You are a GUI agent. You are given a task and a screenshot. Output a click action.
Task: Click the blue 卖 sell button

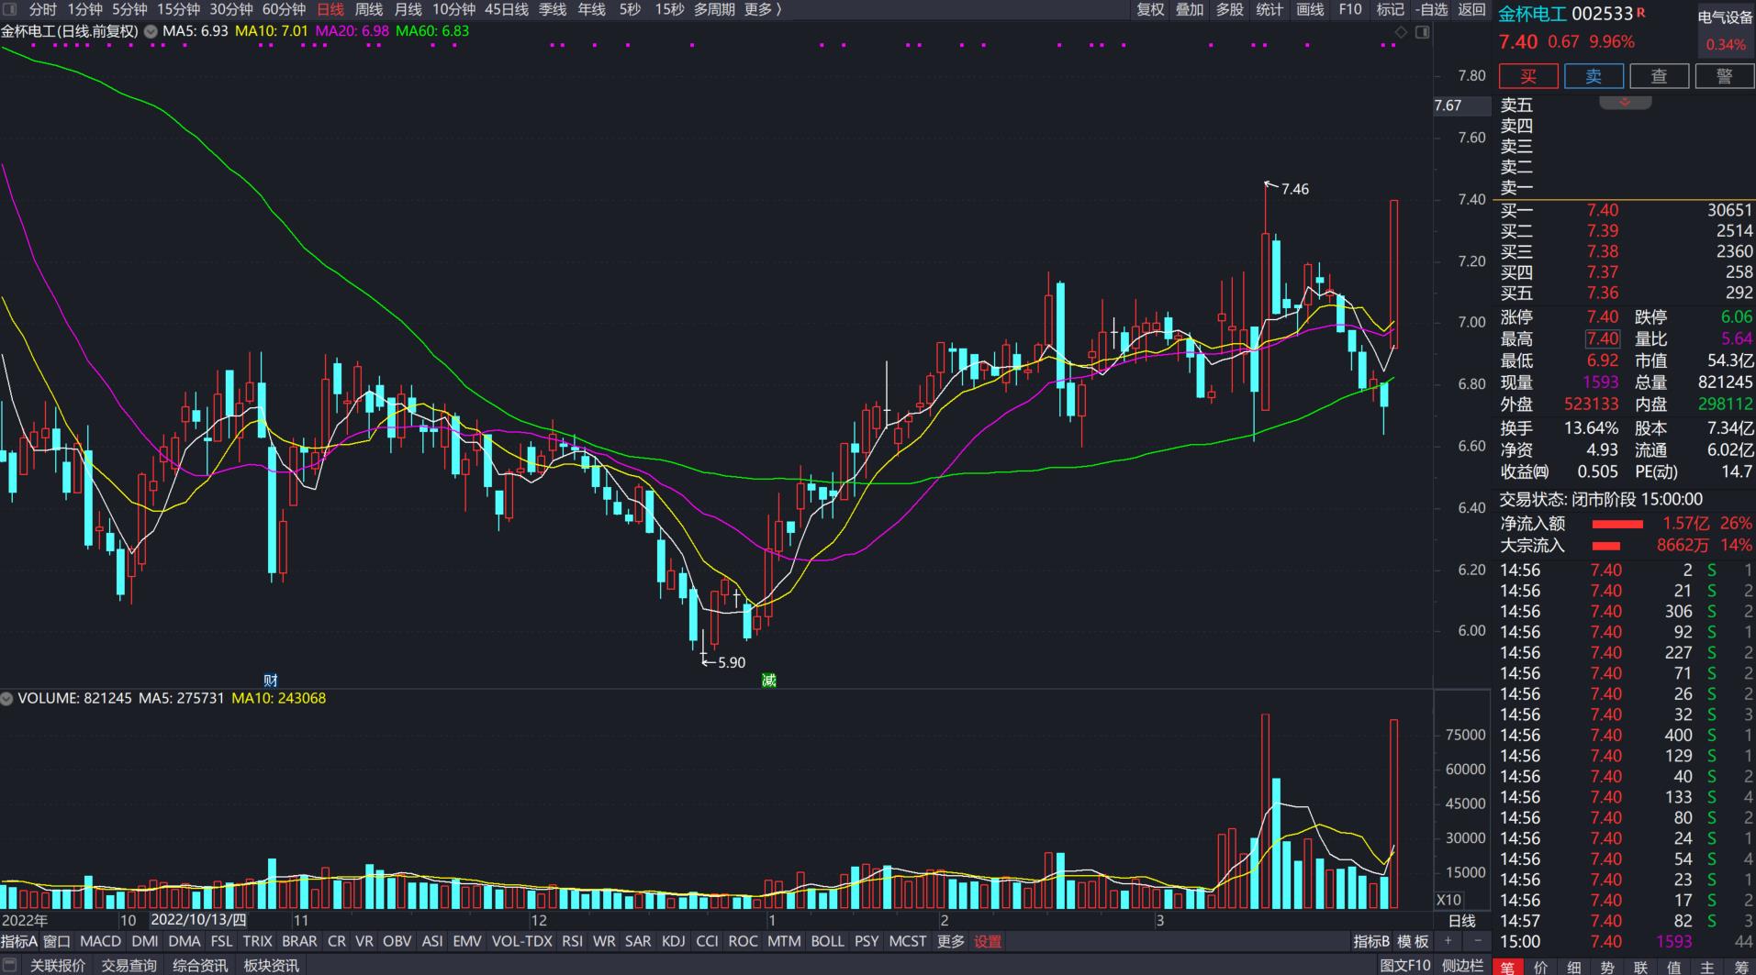[x=1594, y=76]
